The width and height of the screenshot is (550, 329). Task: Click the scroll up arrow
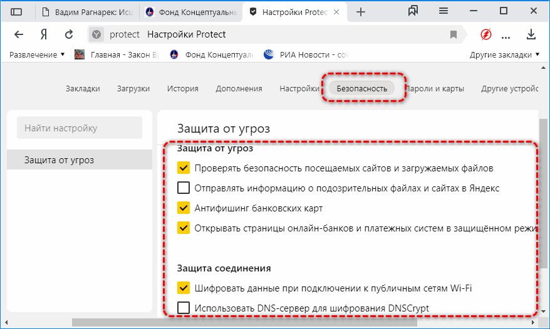click(x=543, y=68)
